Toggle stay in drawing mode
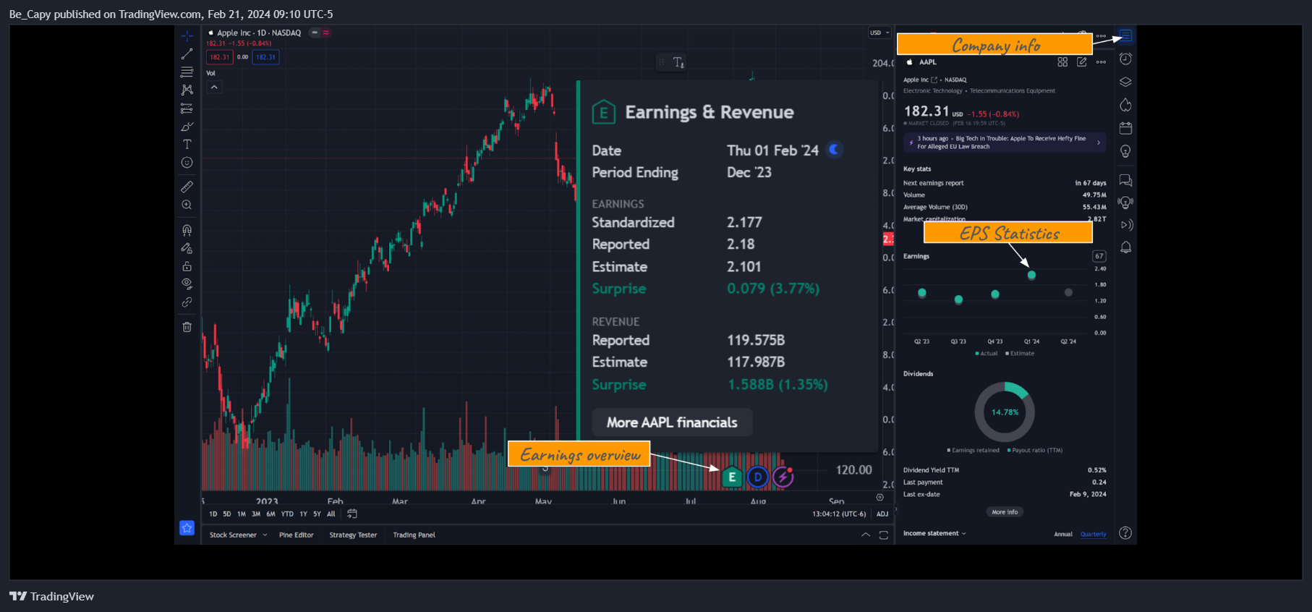The width and height of the screenshot is (1312, 612). 187,248
